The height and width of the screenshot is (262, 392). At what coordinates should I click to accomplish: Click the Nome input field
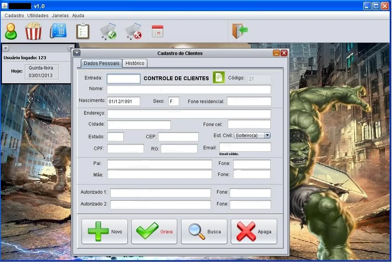point(189,89)
